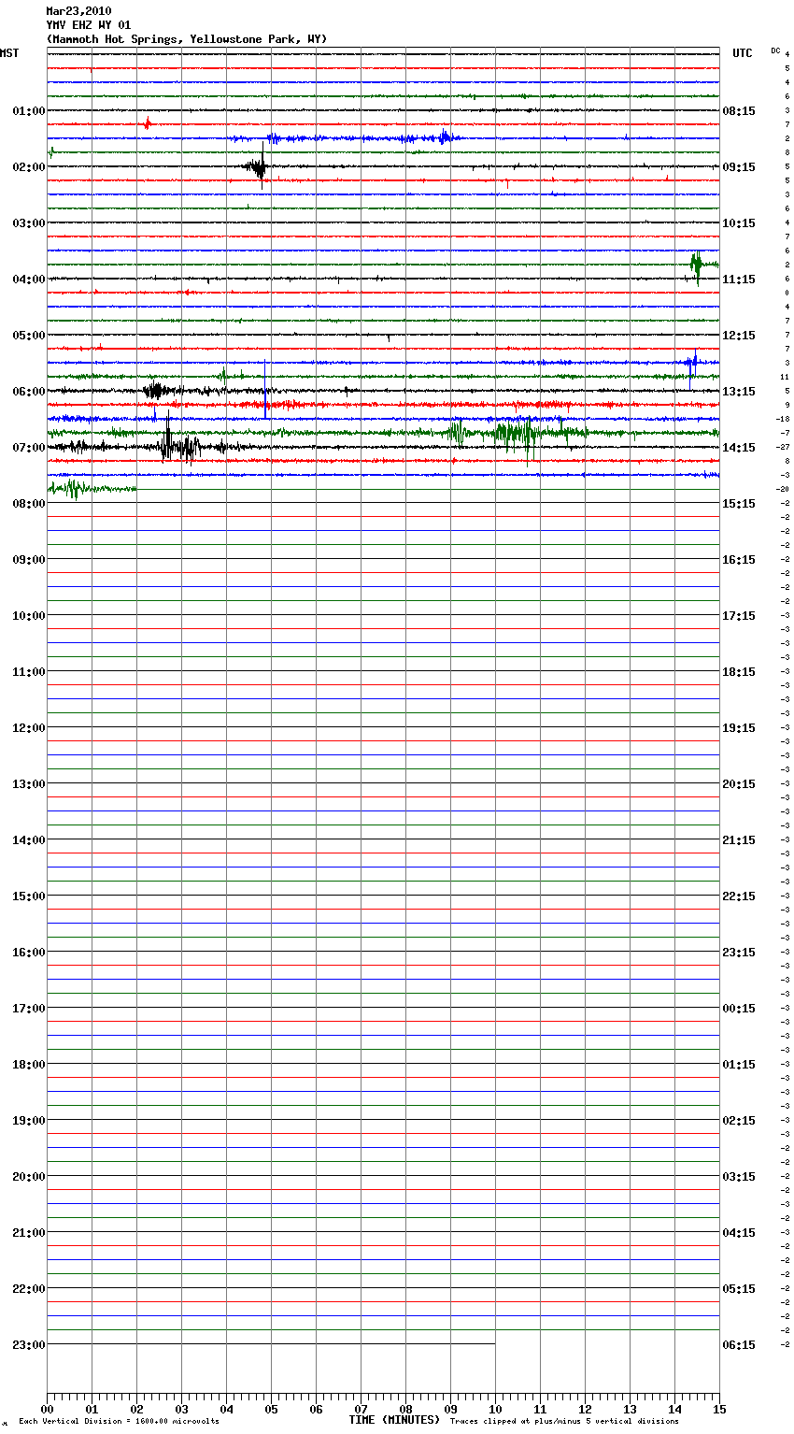The height and width of the screenshot is (1434, 794).
Task: Select the 15:00 MST time label
Action: tap(29, 896)
